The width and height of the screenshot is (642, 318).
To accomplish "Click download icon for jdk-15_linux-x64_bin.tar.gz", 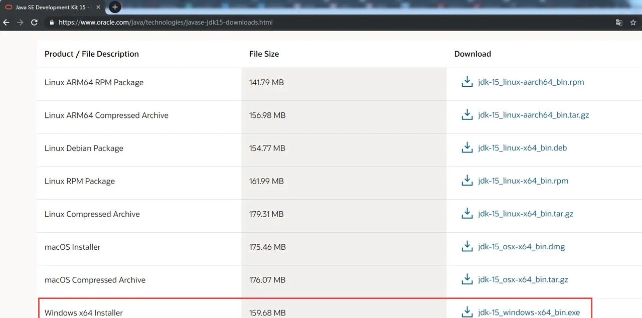I will click(467, 214).
